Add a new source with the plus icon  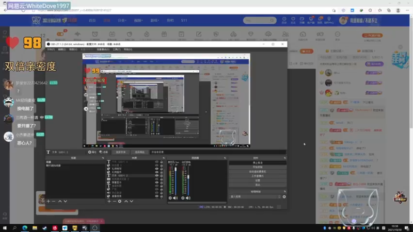tap(109, 201)
